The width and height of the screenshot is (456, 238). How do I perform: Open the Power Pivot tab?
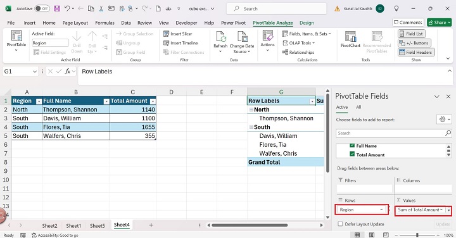click(233, 23)
